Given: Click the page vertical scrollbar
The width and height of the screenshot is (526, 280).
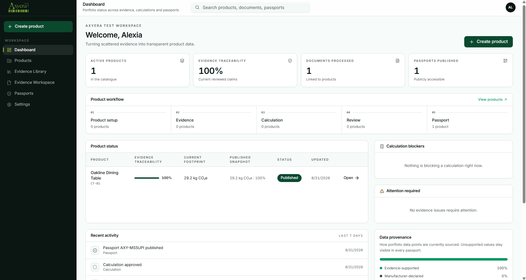Looking at the screenshot, I should pyautogui.click(x=524, y=104).
